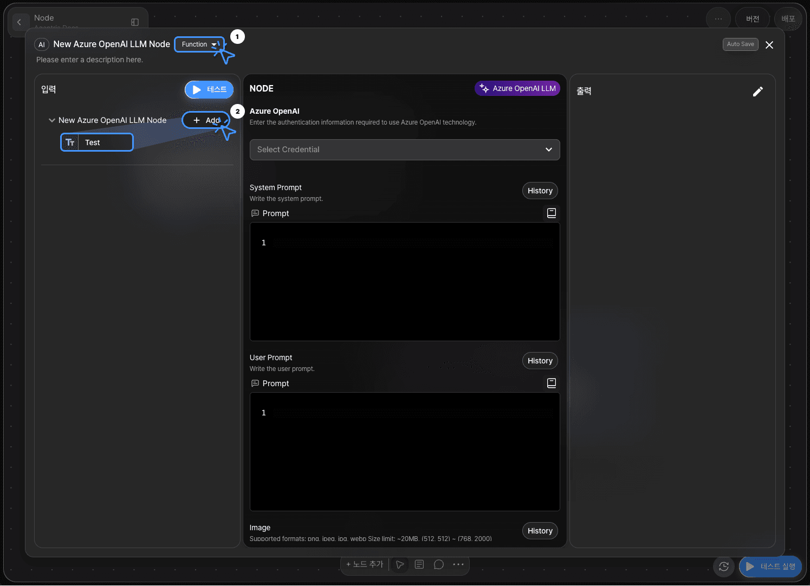Toggle the sidebar panel icon near Node
This screenshot has width=810, height=586.
click(135, 22)
